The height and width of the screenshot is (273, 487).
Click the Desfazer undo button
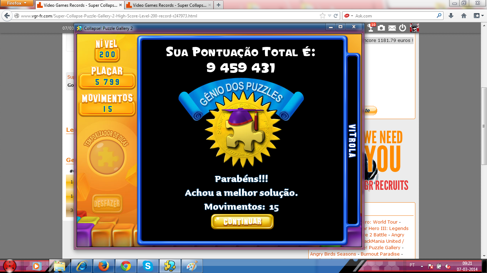point(107,204)
